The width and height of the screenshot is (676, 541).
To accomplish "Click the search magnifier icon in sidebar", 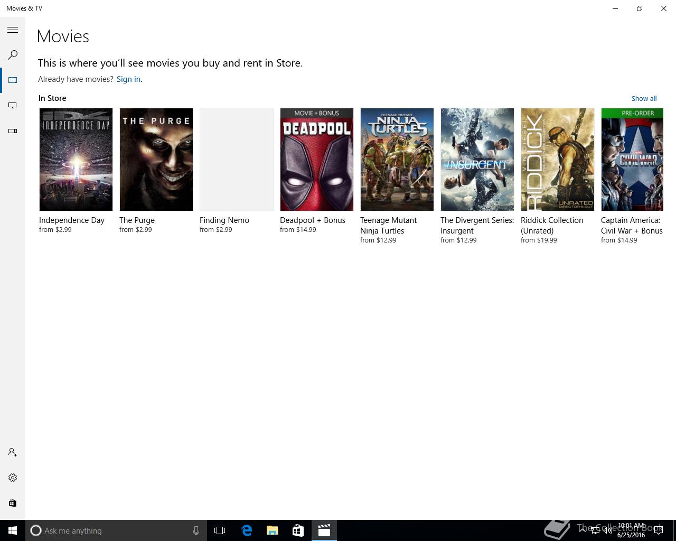I will point(13,55).
